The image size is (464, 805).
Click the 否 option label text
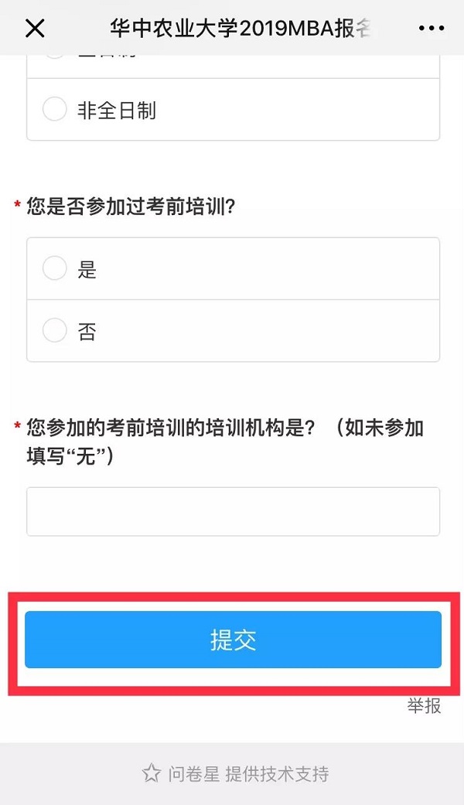pos(87,332)
